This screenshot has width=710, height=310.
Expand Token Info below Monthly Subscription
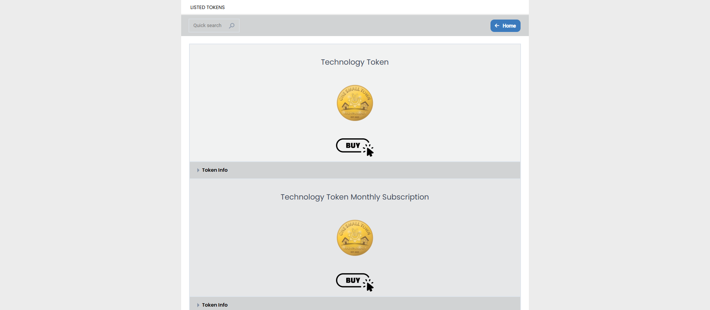[x=215, y=305]
